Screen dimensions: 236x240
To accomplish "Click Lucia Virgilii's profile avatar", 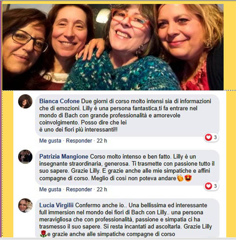I will pyautogui.click(x=25, y=205).
